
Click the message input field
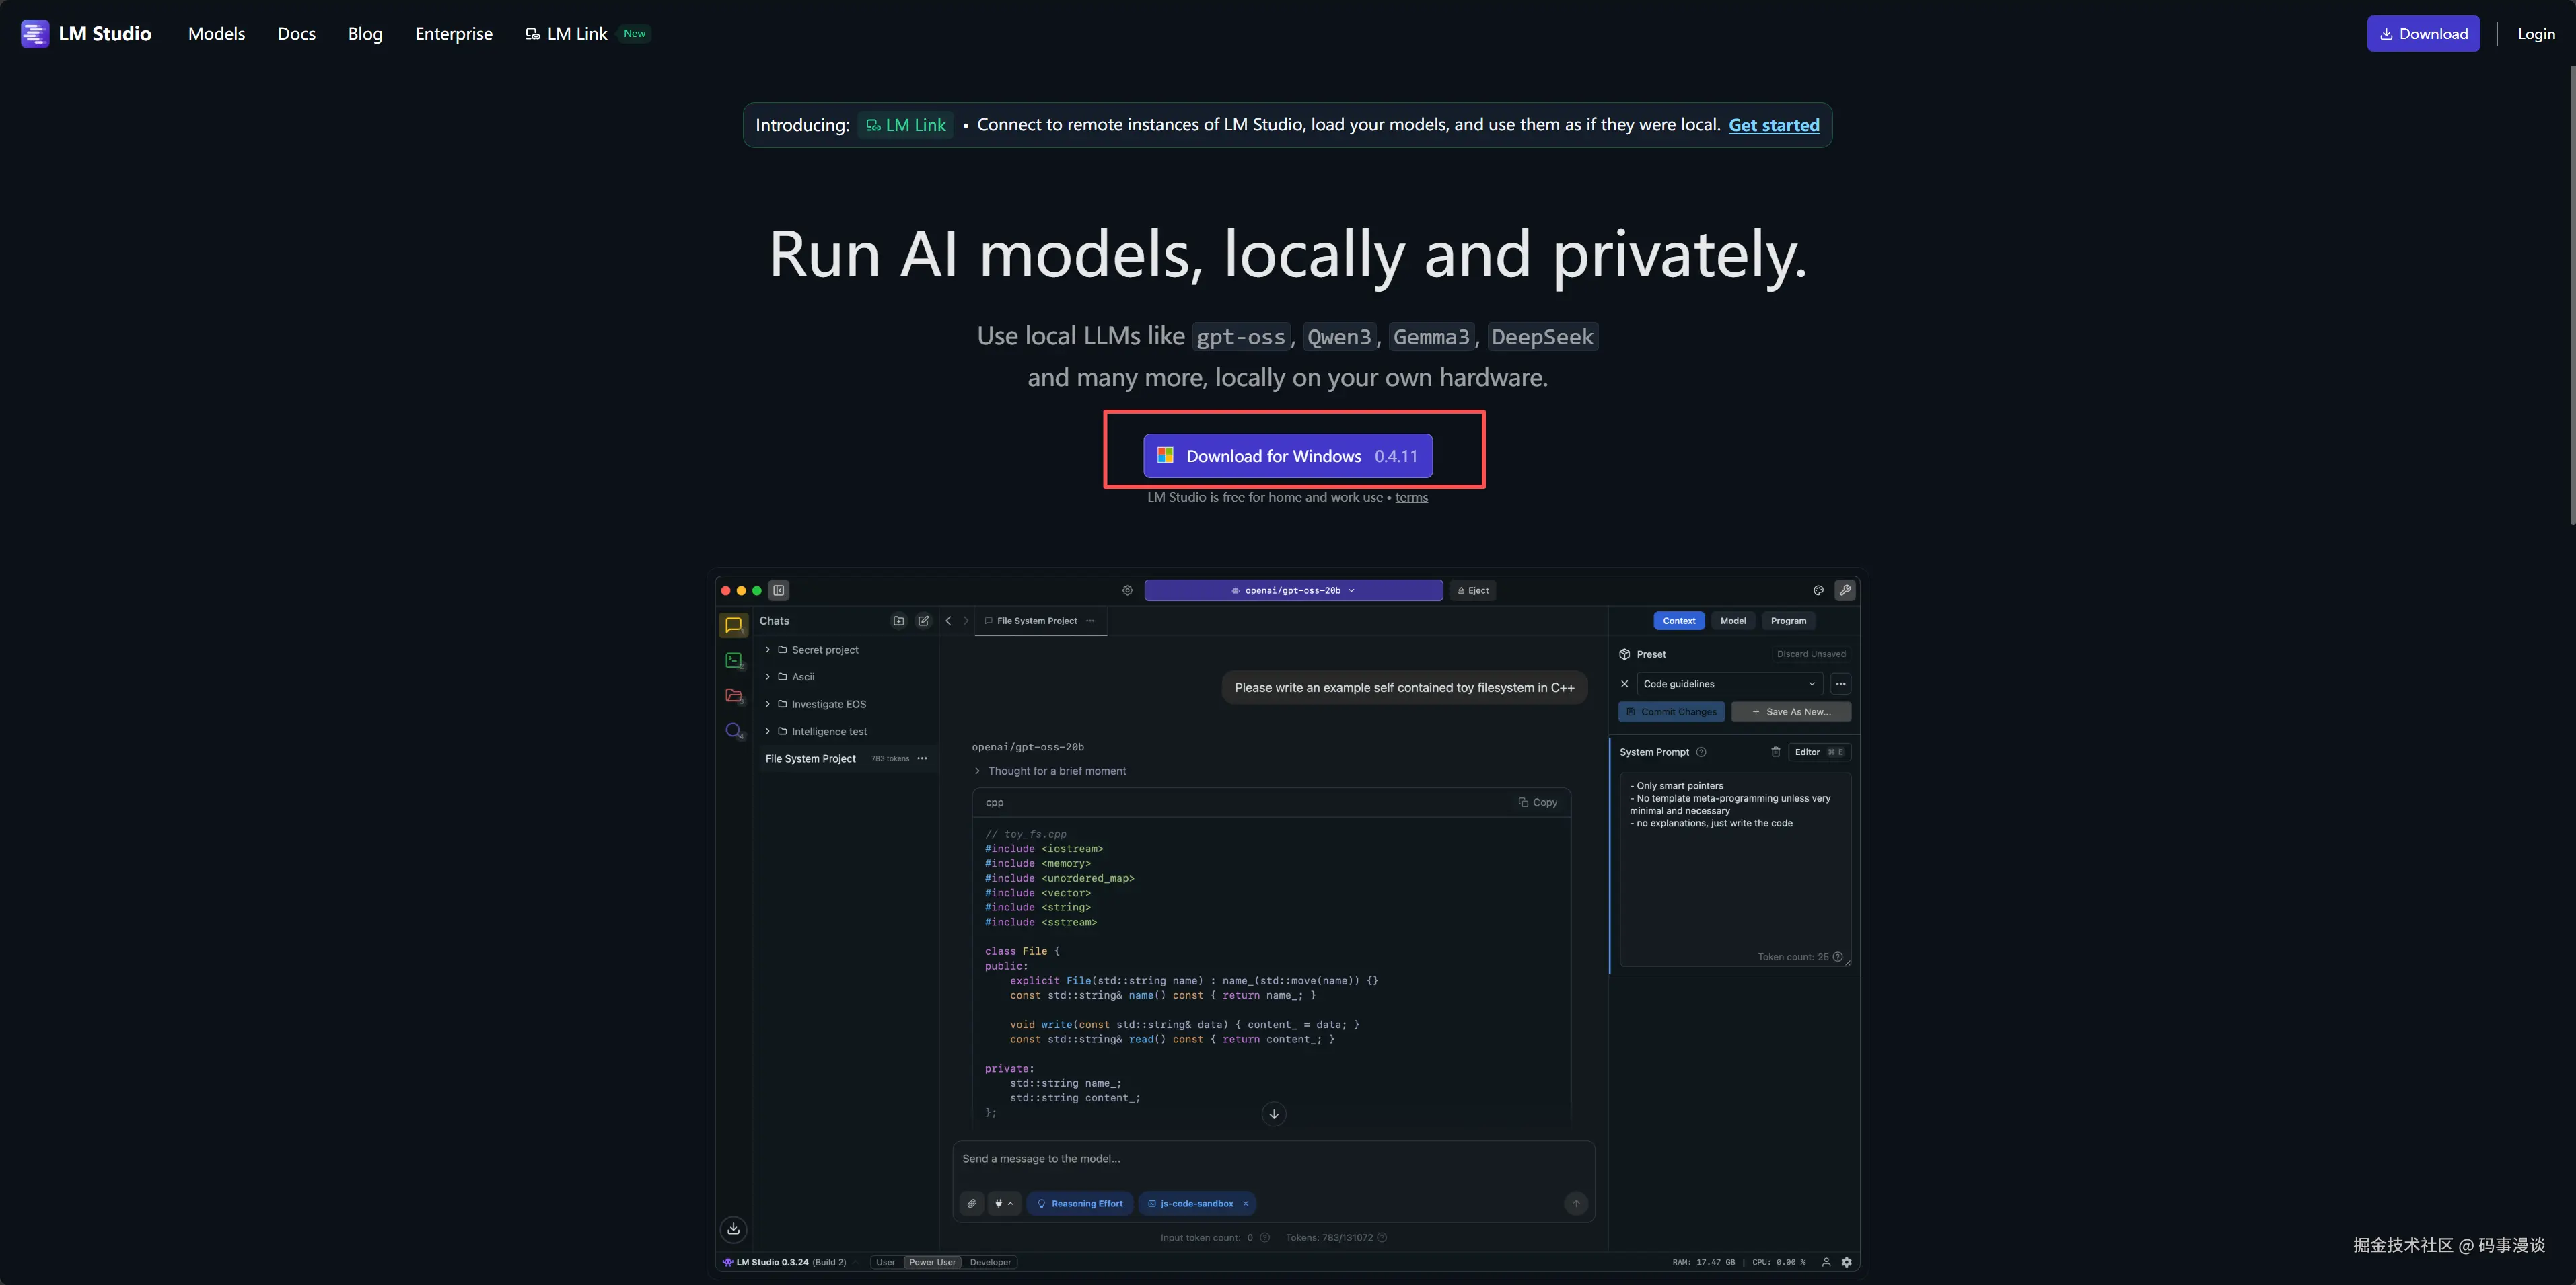(x=1270, y=1159)
